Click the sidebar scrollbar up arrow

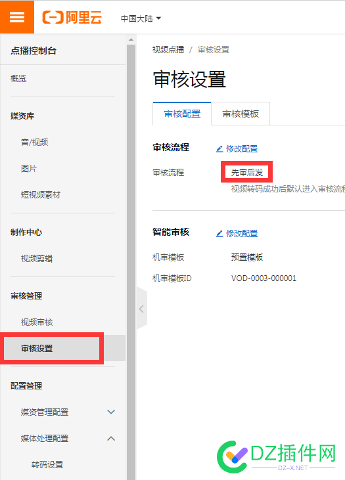131,39
